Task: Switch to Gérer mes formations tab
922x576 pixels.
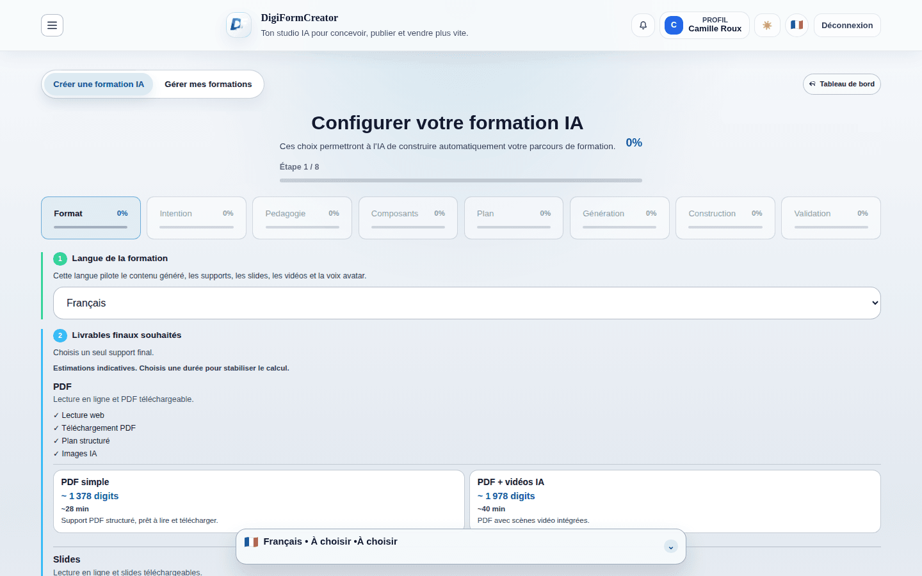Action: click(208, 84)
